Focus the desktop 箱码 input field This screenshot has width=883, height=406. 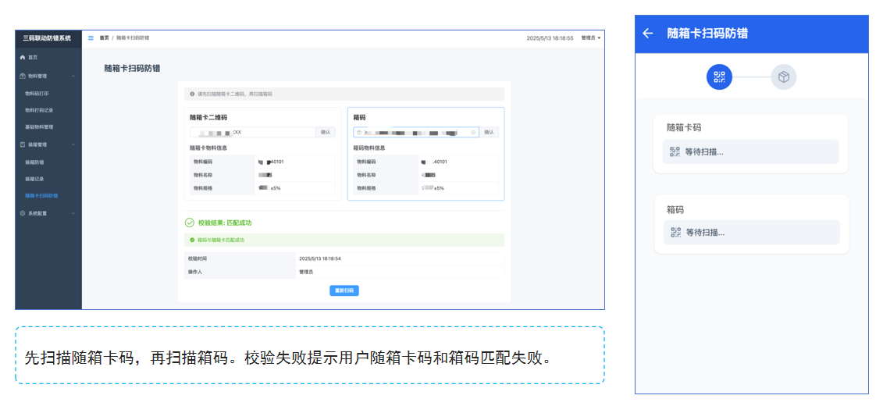[416, 132]
